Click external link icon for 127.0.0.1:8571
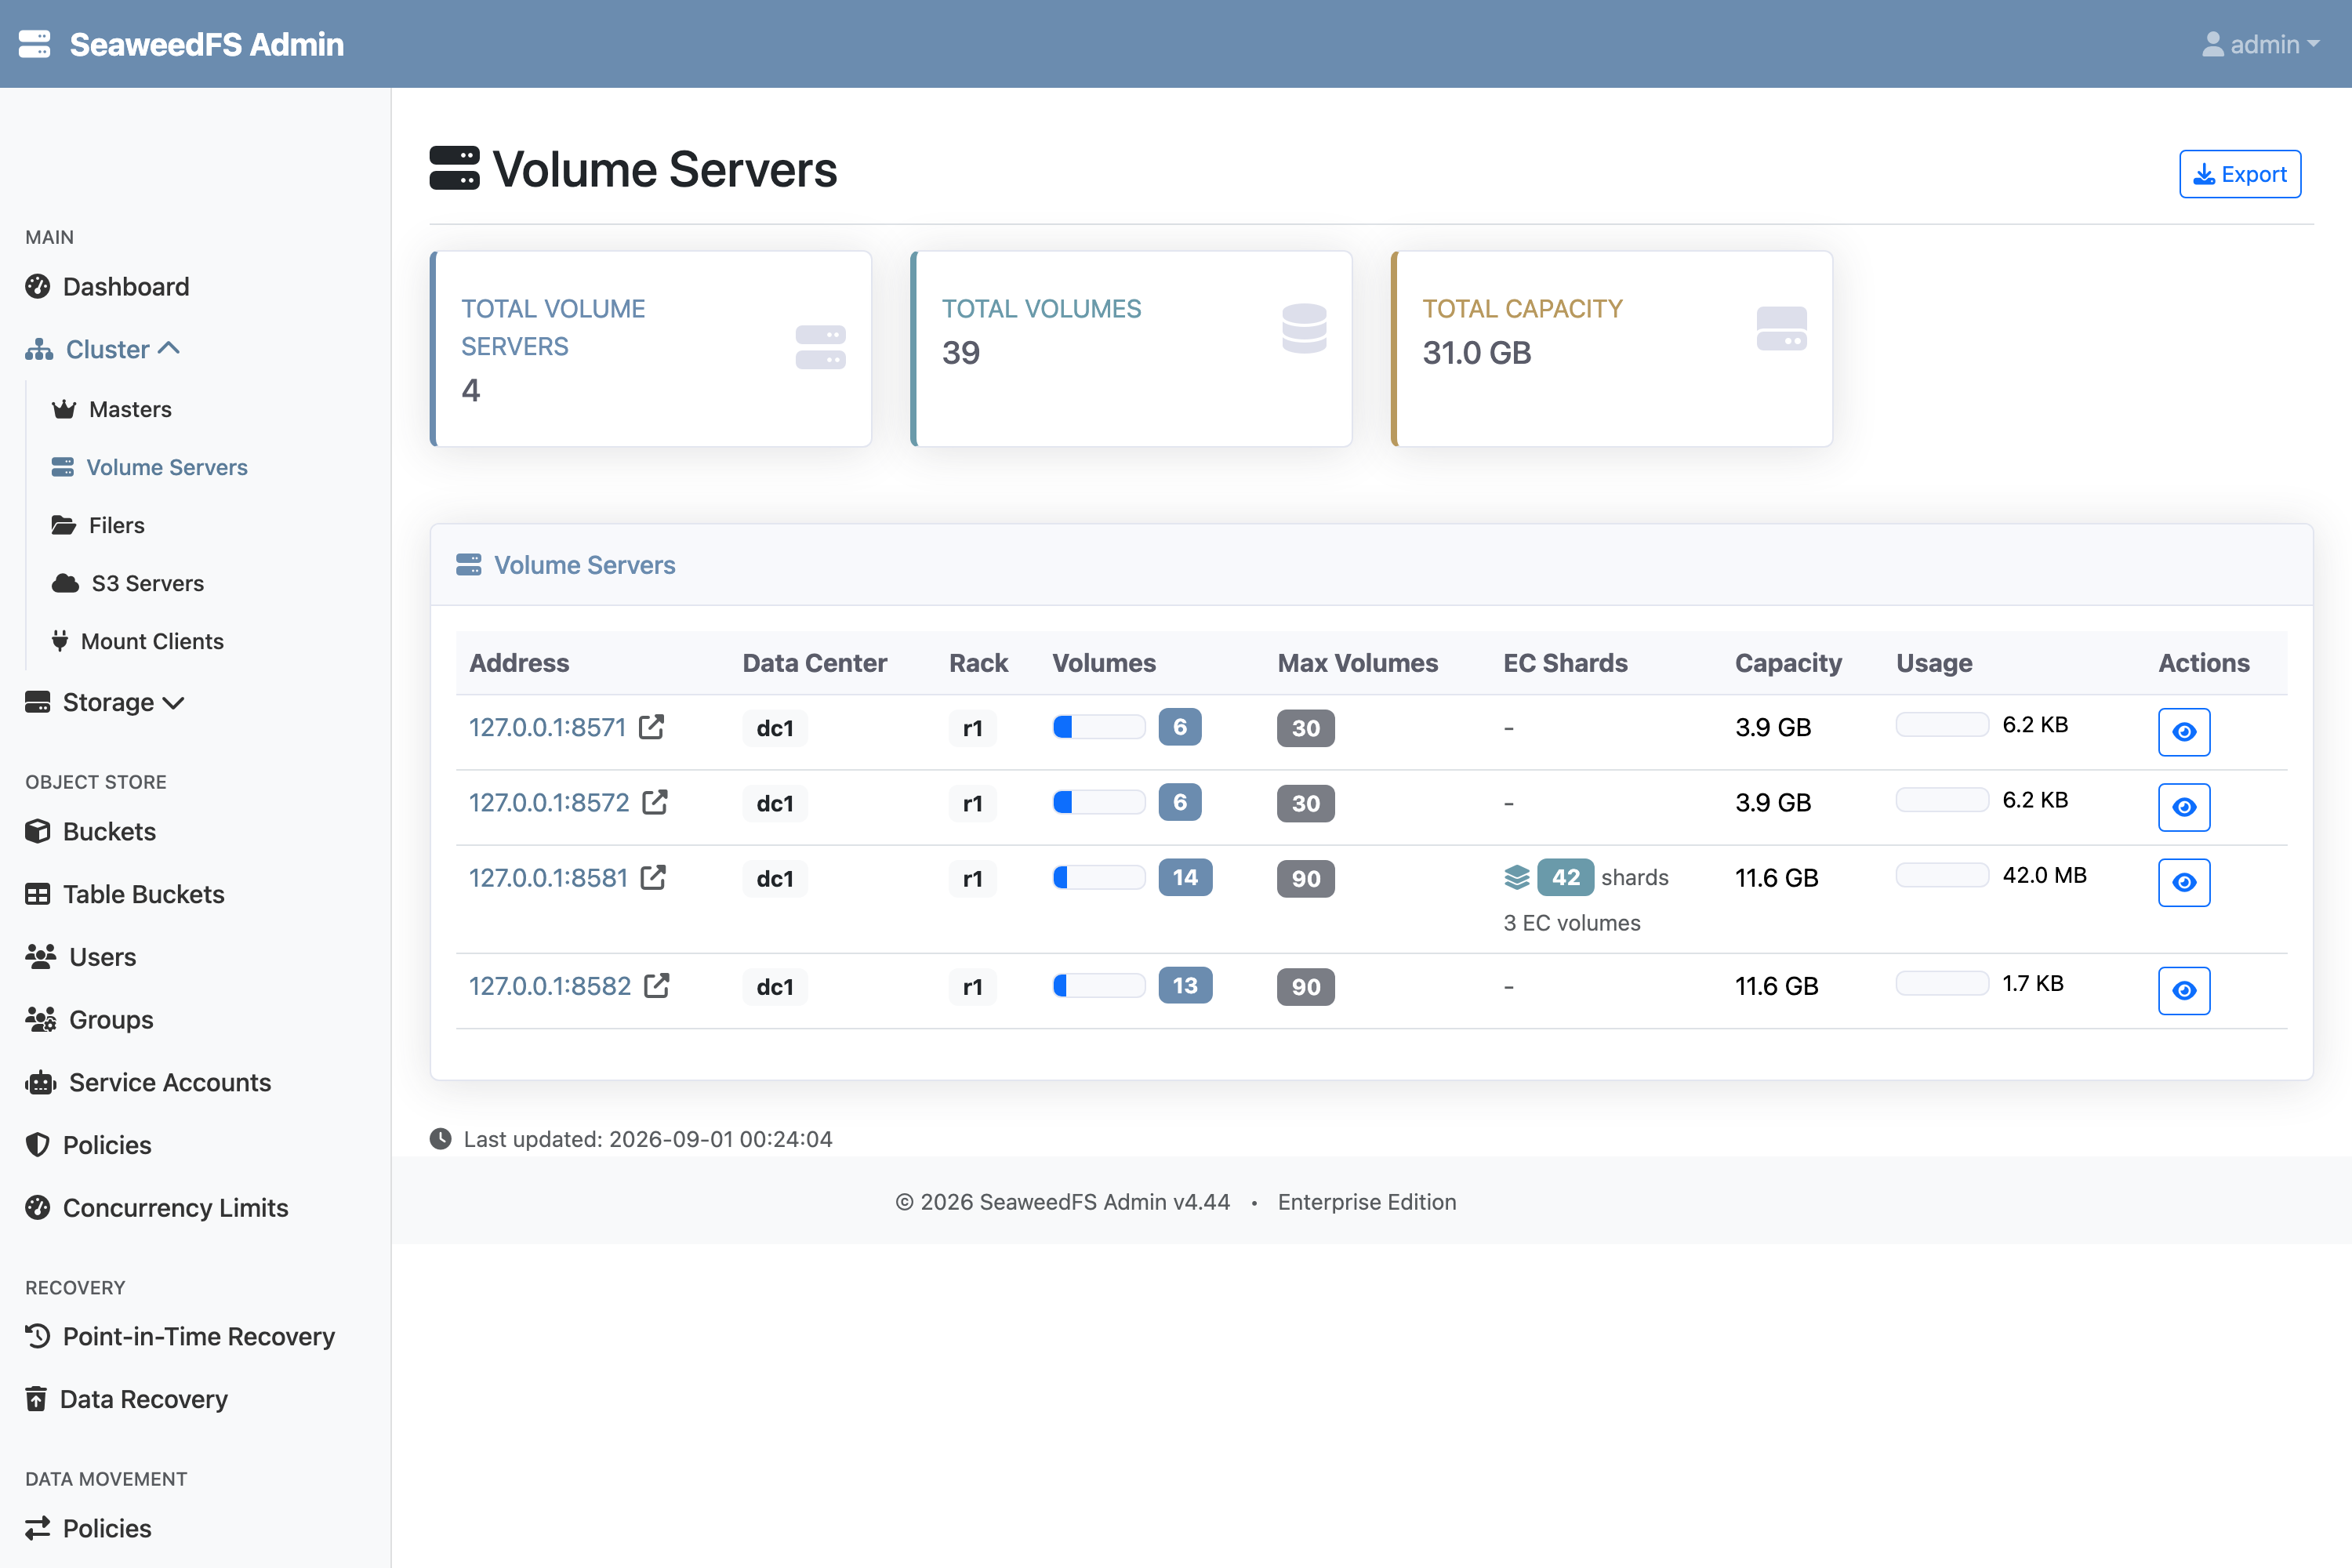 [x=652, y=726]
